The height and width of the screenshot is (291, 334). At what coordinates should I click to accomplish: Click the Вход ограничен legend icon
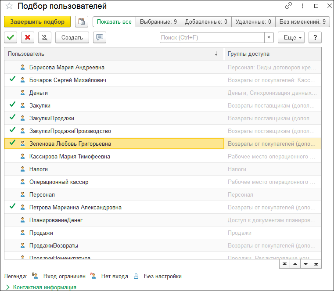click(x=35, y=276)
